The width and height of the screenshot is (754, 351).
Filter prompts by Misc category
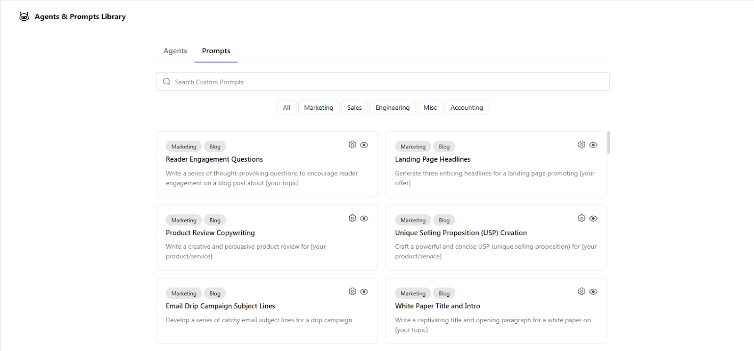pos(430,107)
